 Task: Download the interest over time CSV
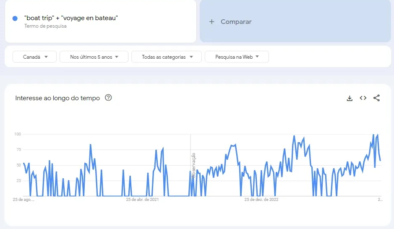(x=350, y=98)
